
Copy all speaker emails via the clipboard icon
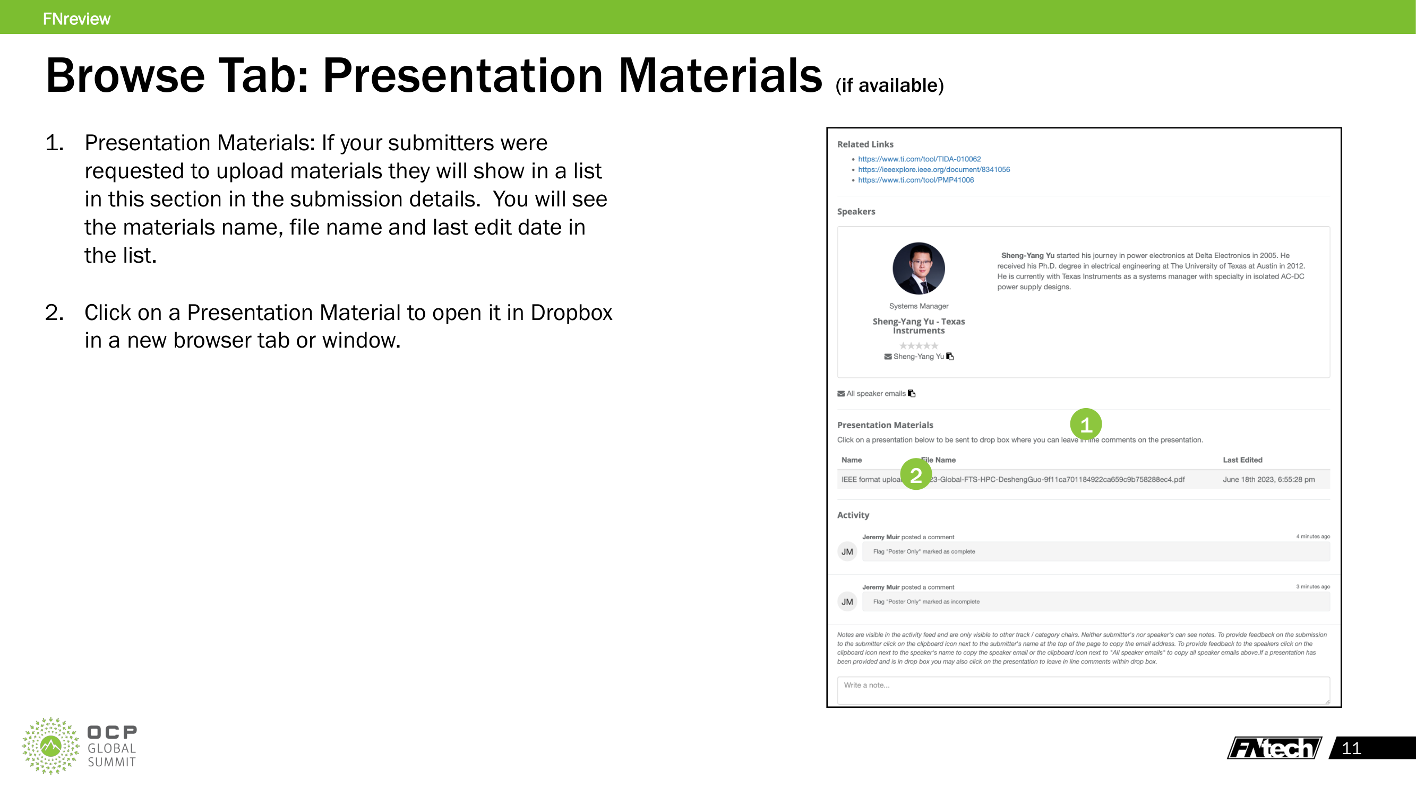coord(912,393)
